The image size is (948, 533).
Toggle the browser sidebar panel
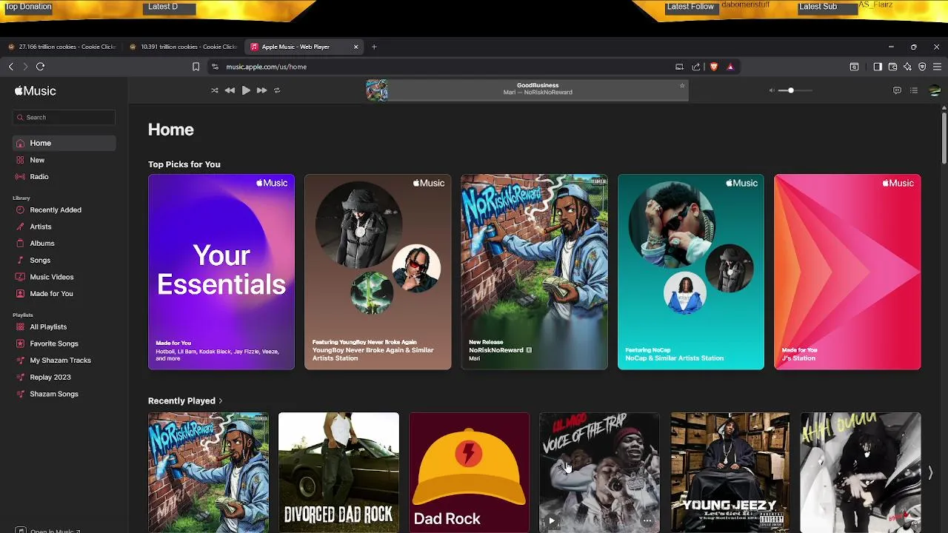pos(878,67)
